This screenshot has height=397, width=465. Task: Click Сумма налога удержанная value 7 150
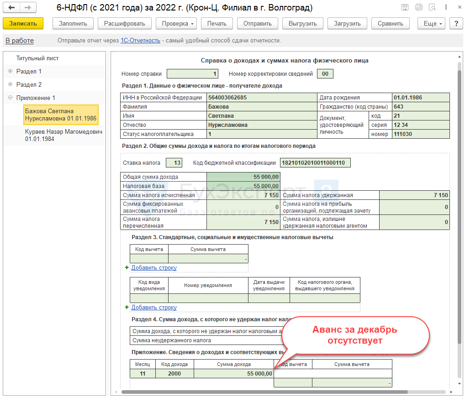tap(414, 195)
